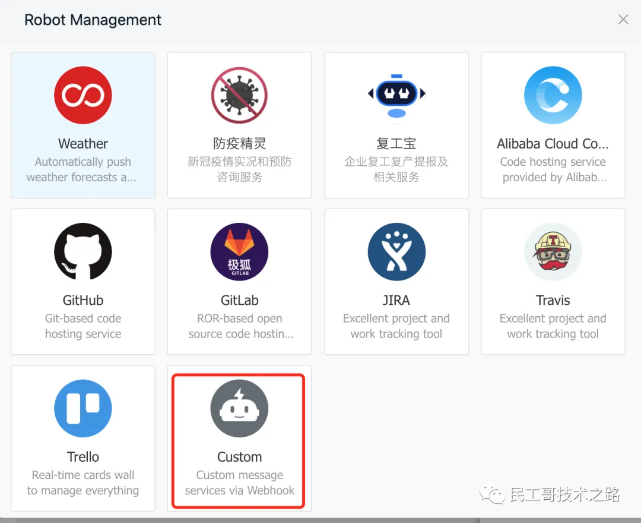Click the red Weather robot icon
Screen dimensions: 641x523
coord(83,95)
